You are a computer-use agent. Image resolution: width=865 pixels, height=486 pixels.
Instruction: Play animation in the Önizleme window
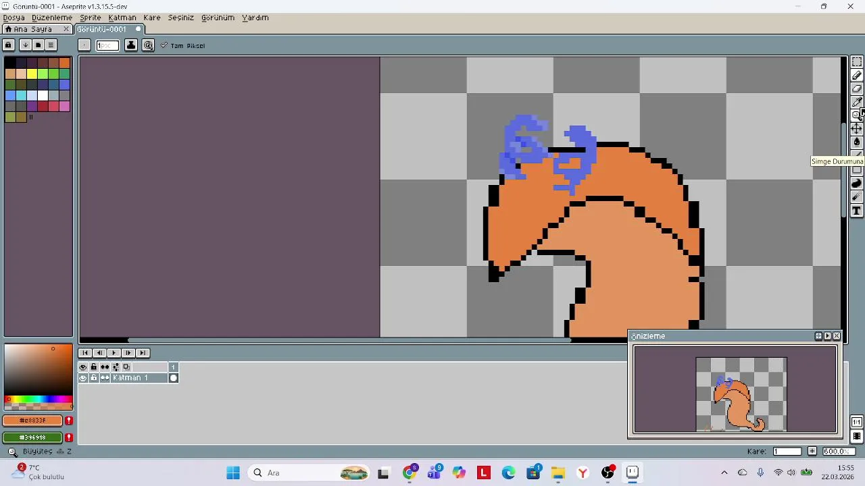pyautogui.click(x=827, y=336)
